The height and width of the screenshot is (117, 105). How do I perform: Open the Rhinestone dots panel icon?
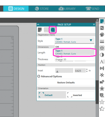[x=102, y=102]
